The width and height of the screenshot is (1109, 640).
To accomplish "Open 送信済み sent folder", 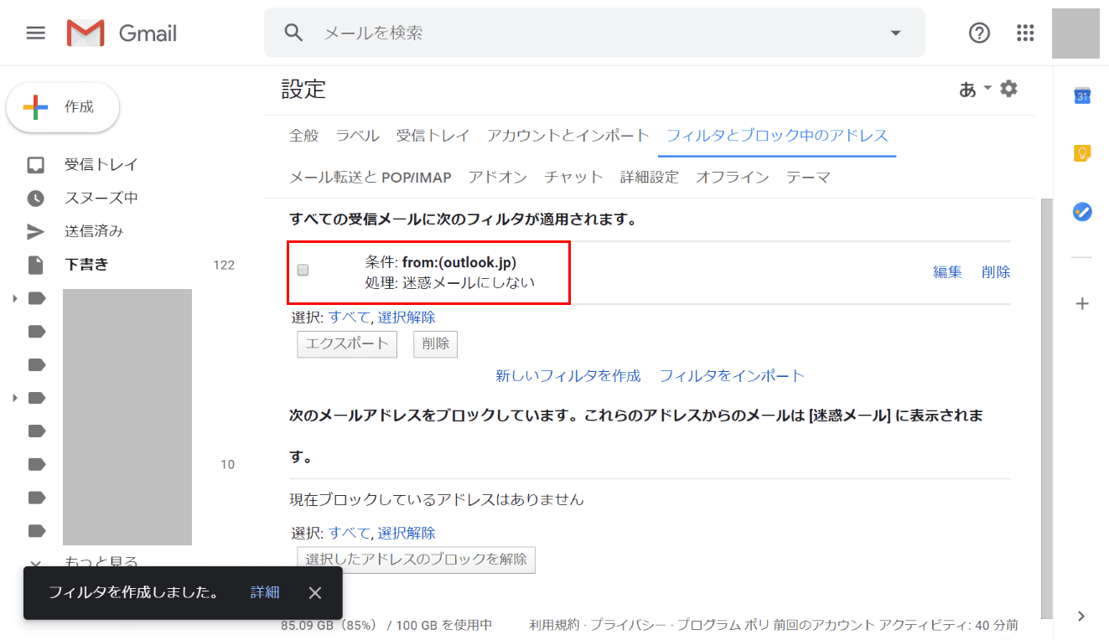I will (94, 231).
